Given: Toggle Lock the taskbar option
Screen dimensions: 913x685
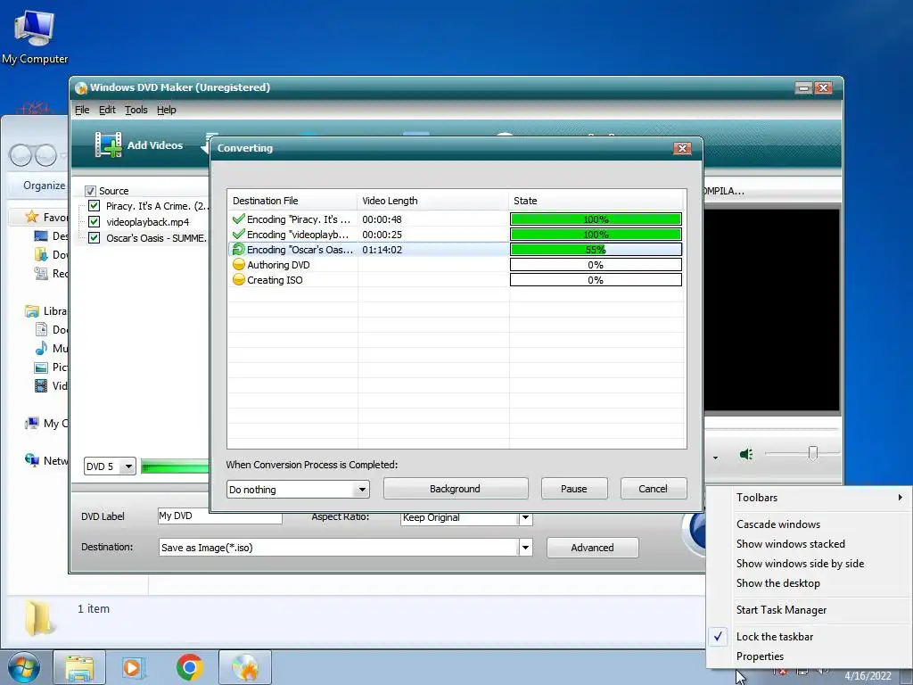Looking at the screenshot, I should (775, 637).
